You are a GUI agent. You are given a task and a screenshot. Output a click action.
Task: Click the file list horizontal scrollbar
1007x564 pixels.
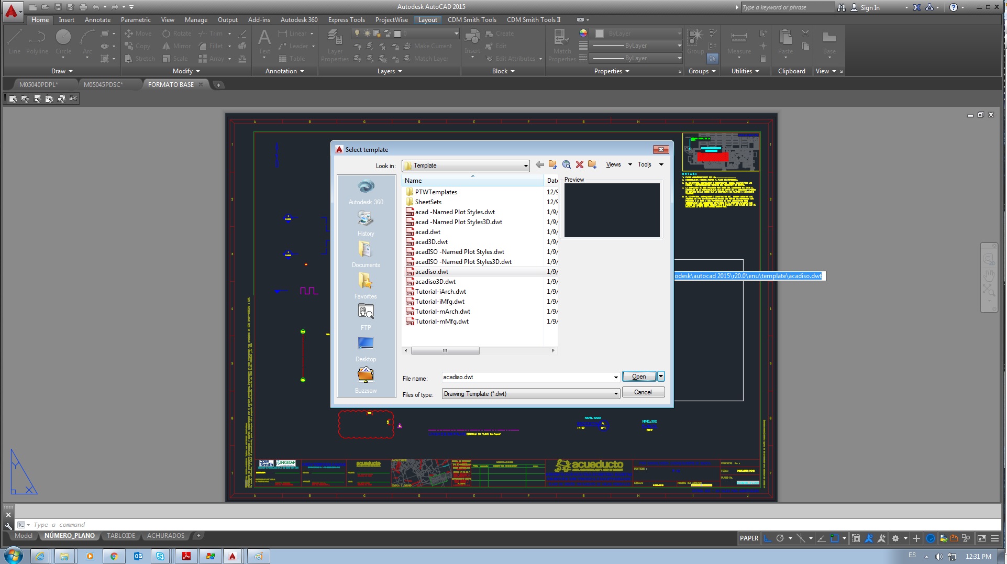pos(479,351)
